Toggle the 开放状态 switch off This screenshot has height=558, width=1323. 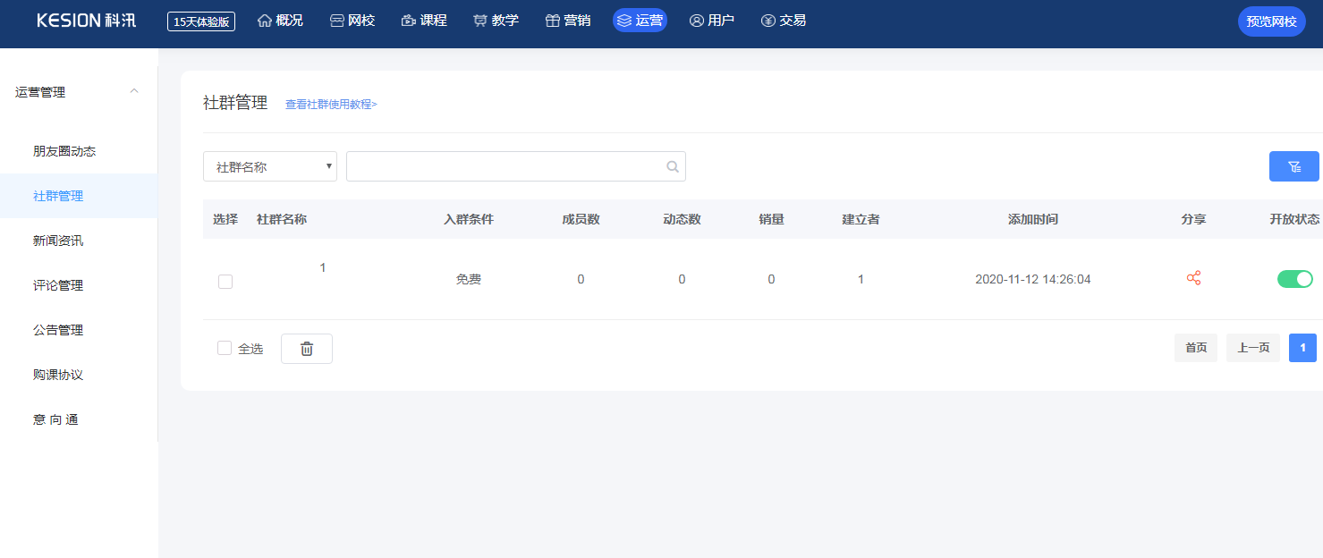coord(1294,279)
